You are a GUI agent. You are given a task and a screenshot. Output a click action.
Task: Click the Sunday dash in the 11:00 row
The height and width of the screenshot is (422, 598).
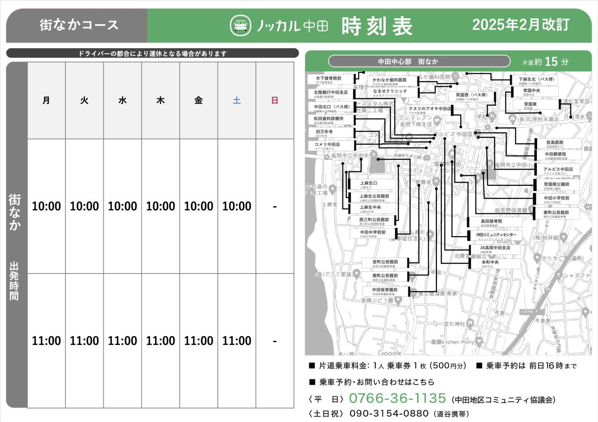click(x=275, y=341)
